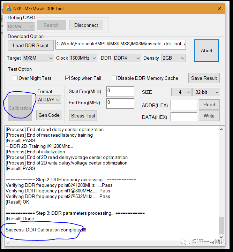The width and height of the screenshot is (233, 252).
Task: Toggle Disable DDR Memory Cache checkbox
Action: click(114, 78)
